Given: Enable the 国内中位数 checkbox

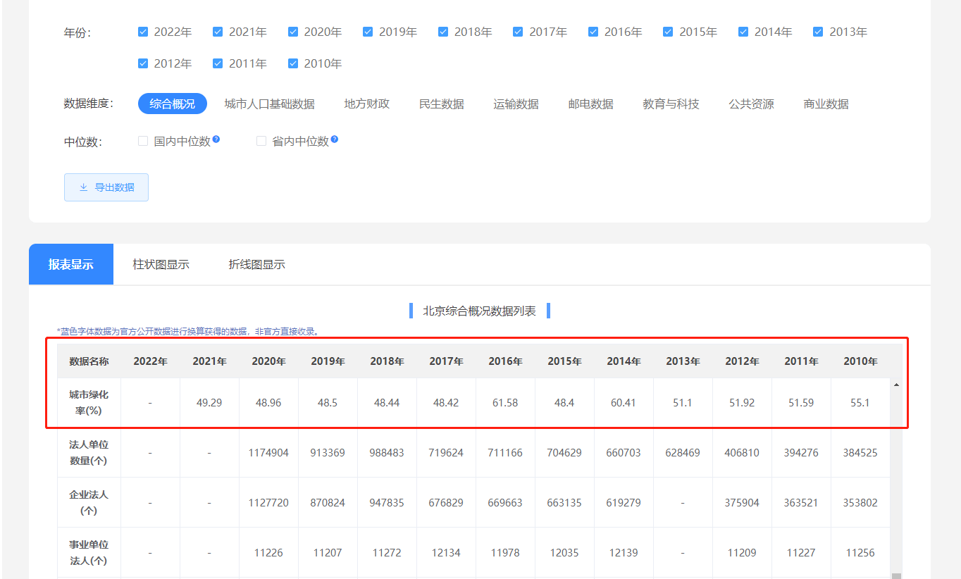Looking at the screenshot, I should (x=143, y=141).
